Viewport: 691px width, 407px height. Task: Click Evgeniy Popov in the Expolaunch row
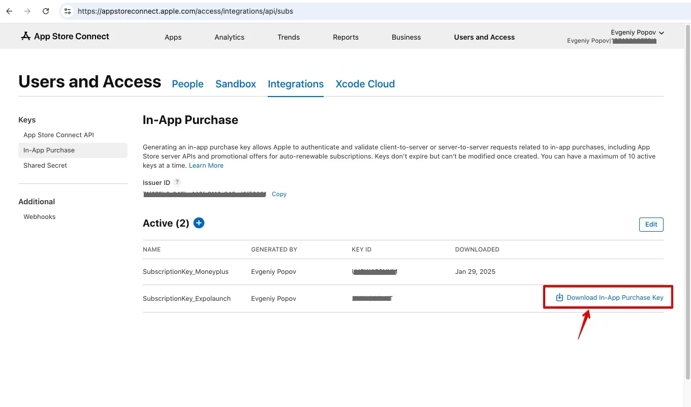point(273,298)
